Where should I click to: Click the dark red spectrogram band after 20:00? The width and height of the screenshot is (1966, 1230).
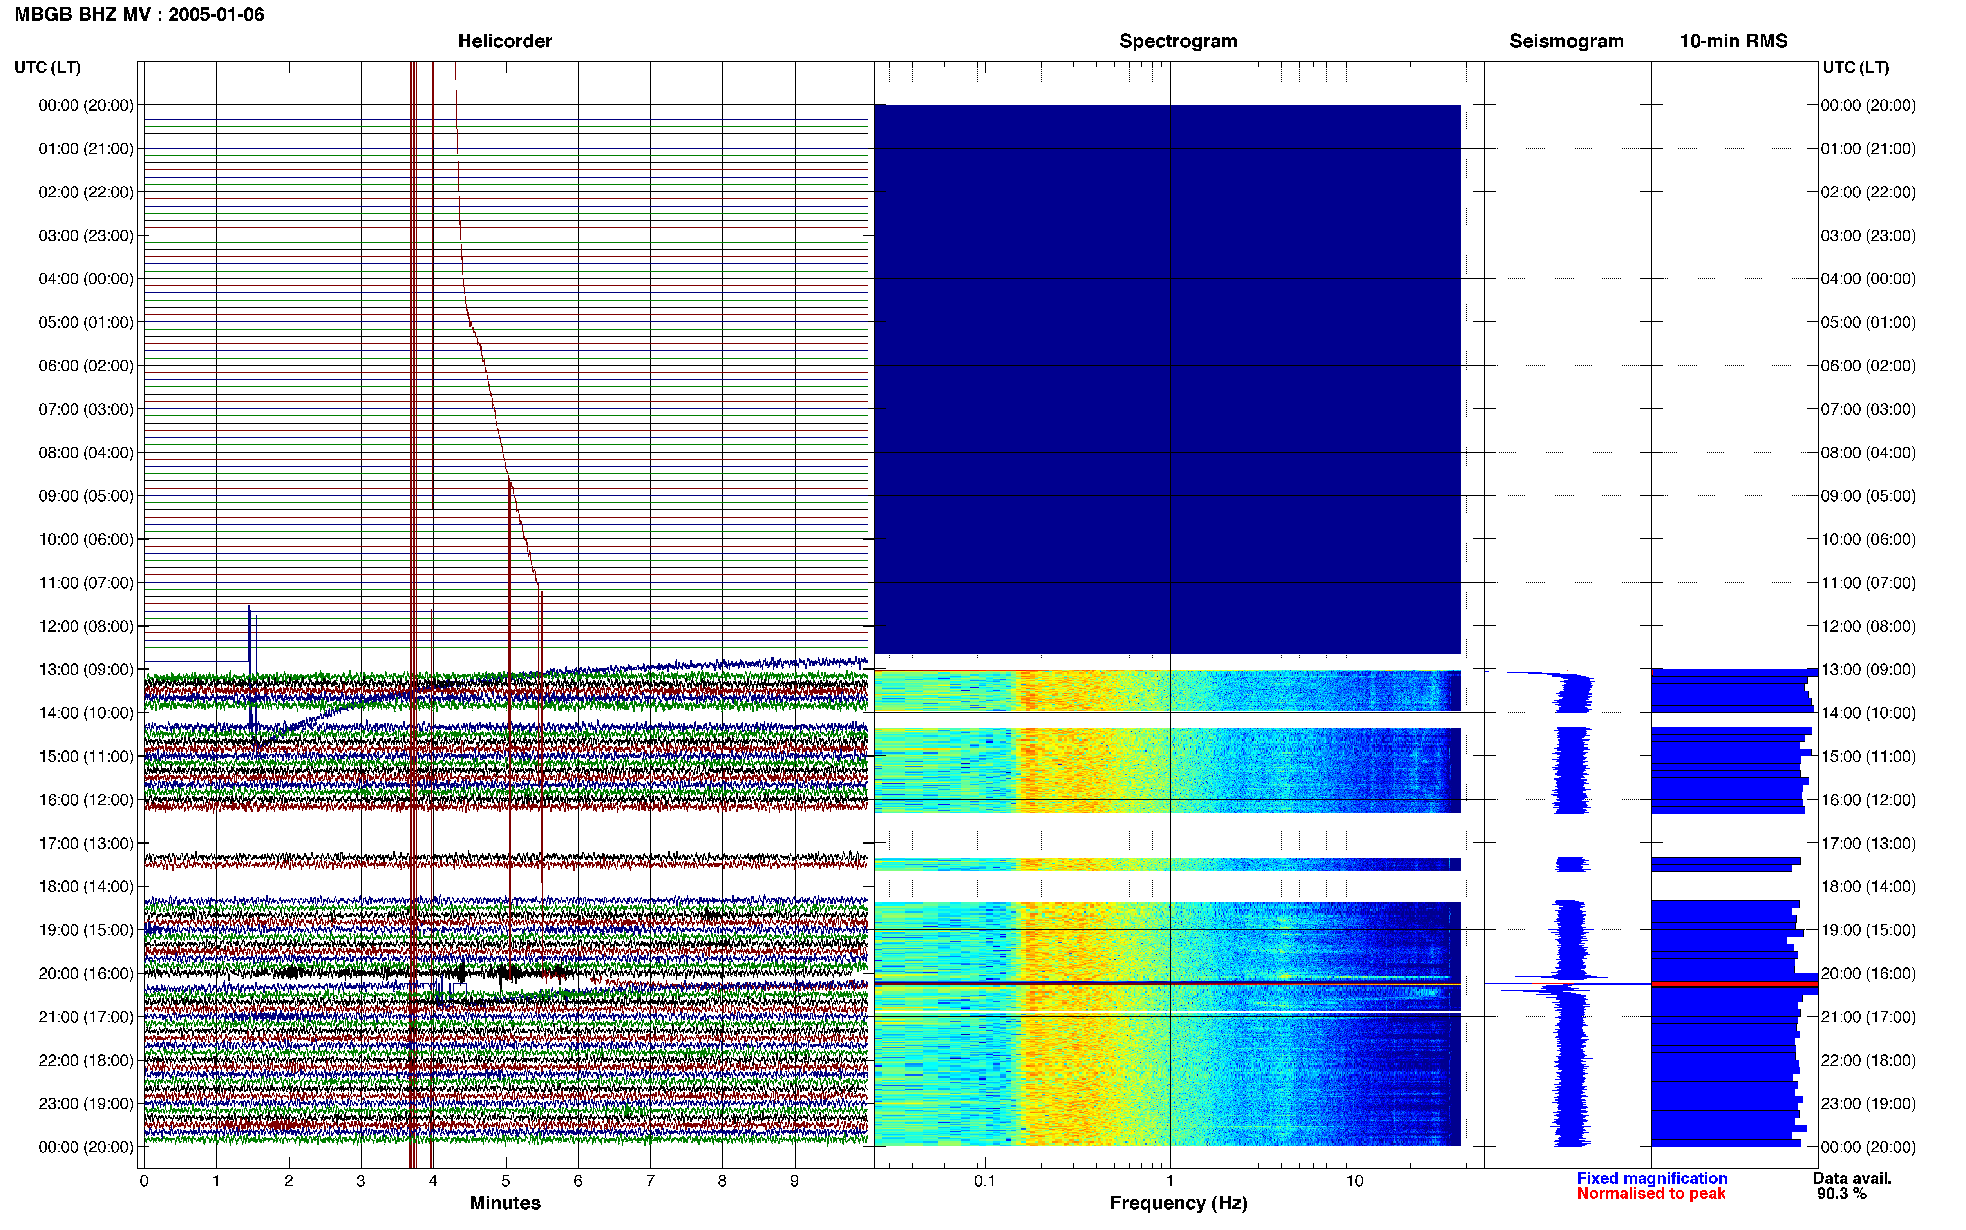pyautogui.click(x=1168, y=984)
